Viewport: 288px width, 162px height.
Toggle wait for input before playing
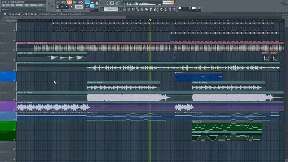click(x=63, y=2)
